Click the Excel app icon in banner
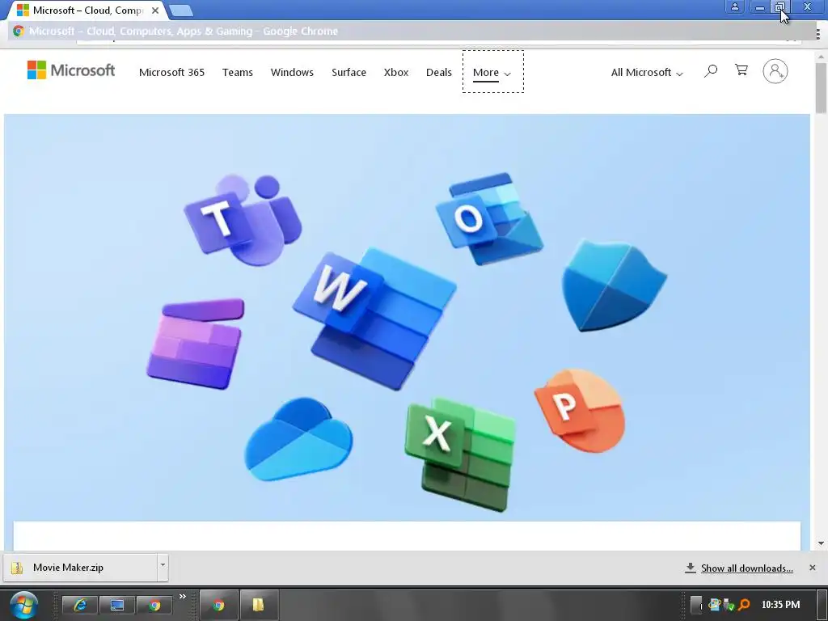Image resolution: width=828 pixels, height=621 pixels. [460, 454]
